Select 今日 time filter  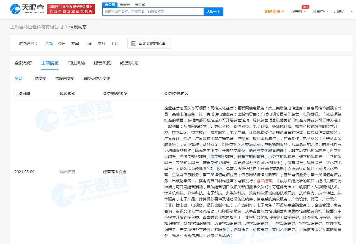coord(62,44)
